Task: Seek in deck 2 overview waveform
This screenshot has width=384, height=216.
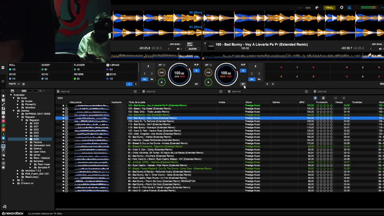Action: (293, 56)
